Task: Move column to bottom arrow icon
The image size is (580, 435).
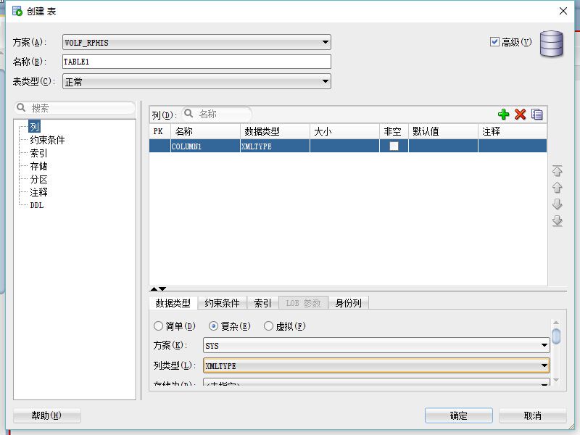Action: click(x=557, y=220)
